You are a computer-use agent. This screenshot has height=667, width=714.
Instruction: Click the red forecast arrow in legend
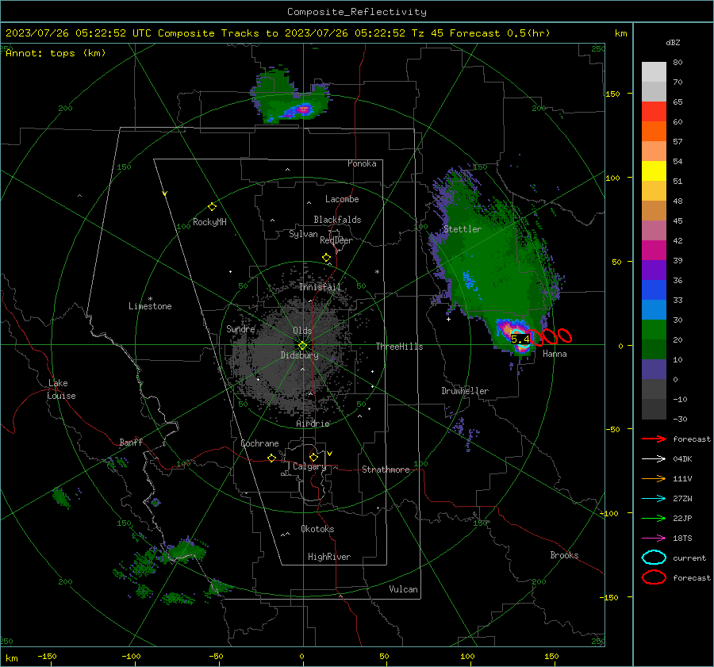pyautogui.click(x=654, y=439)
